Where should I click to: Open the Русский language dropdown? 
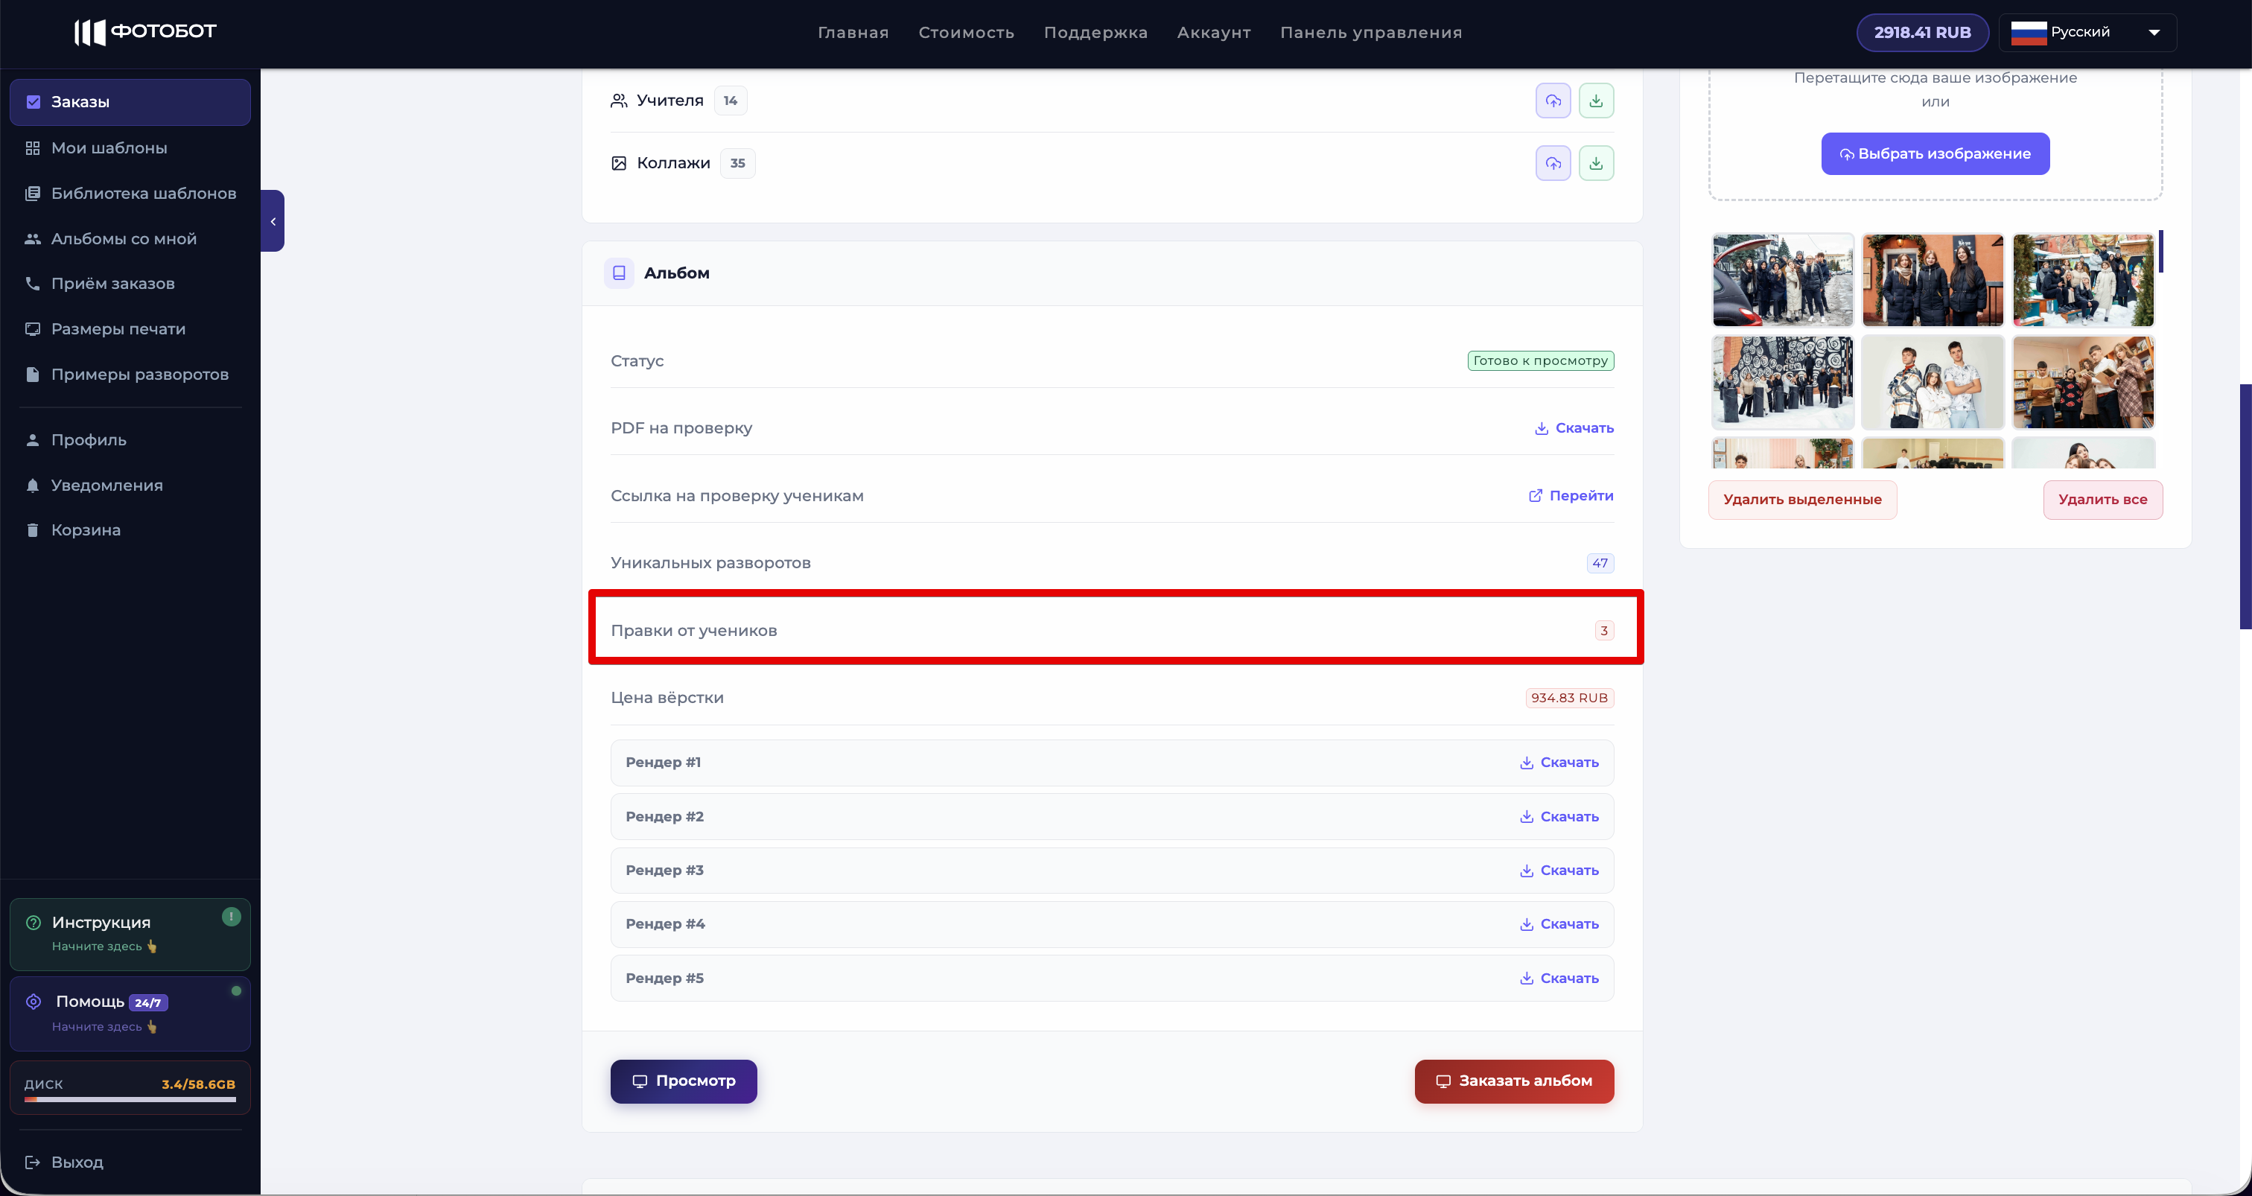click(x=2087, y=32)
